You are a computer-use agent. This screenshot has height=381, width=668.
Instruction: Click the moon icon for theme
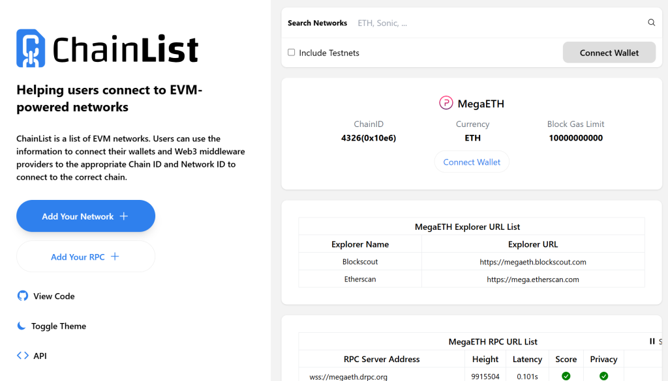22,326
